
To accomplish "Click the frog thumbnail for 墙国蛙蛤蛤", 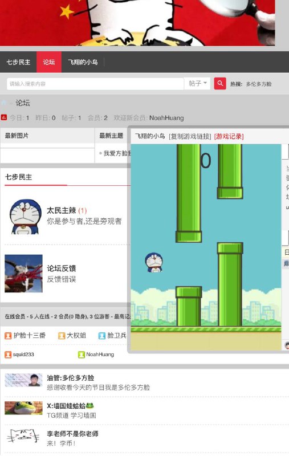I will (x=23, y=408).
